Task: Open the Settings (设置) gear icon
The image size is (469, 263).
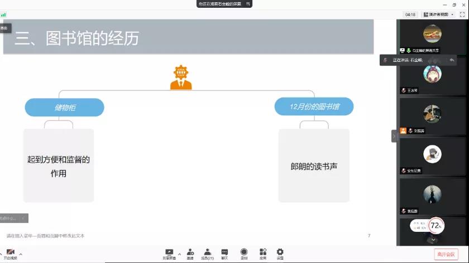Action: click(280, 253)
